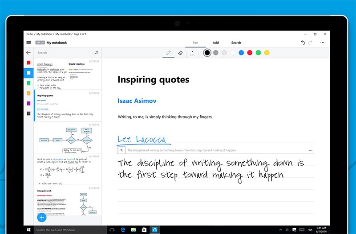
Task: Click the FRA input language indicator
Action: [x=310, y=230]
